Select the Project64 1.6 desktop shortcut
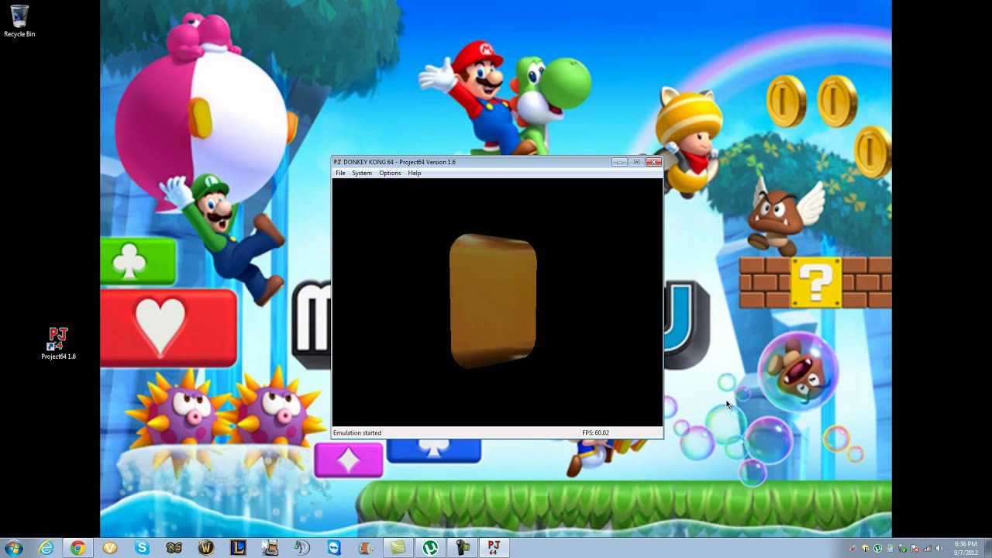The width and height of the screenshot is (992, 558). click(x=58, y=343)
